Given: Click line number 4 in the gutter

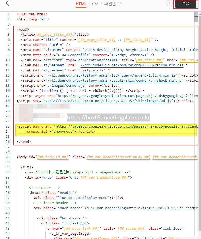Looking at the screenshot, I should click(9, 30).
